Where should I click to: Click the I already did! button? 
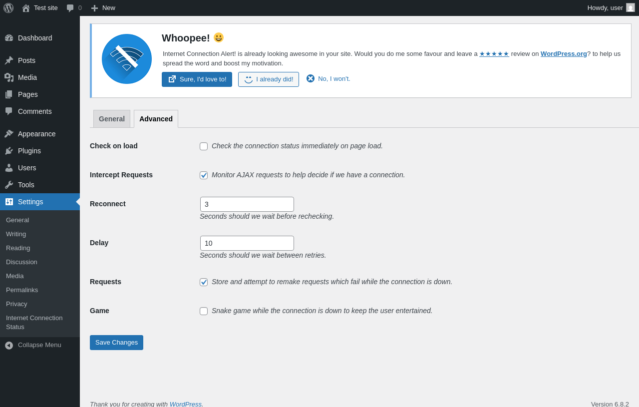(x=269, y=79)
